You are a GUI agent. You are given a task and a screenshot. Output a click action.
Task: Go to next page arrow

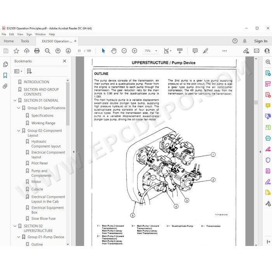point(68,51)
